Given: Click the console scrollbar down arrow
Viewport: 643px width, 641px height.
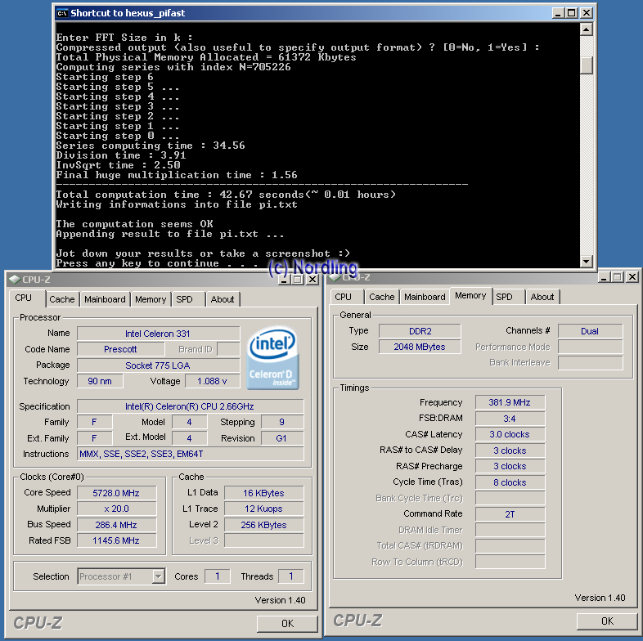Looking at the screenshot, I should pos(587,261).
